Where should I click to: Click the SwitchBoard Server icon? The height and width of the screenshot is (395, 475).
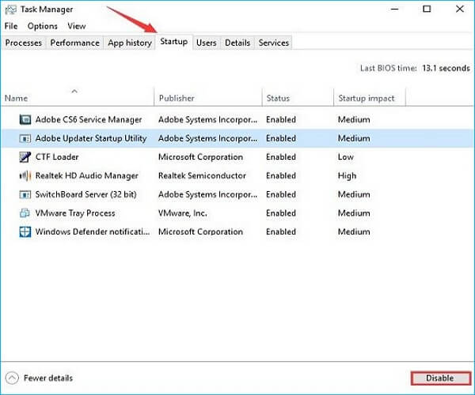(x=25, y=194)
